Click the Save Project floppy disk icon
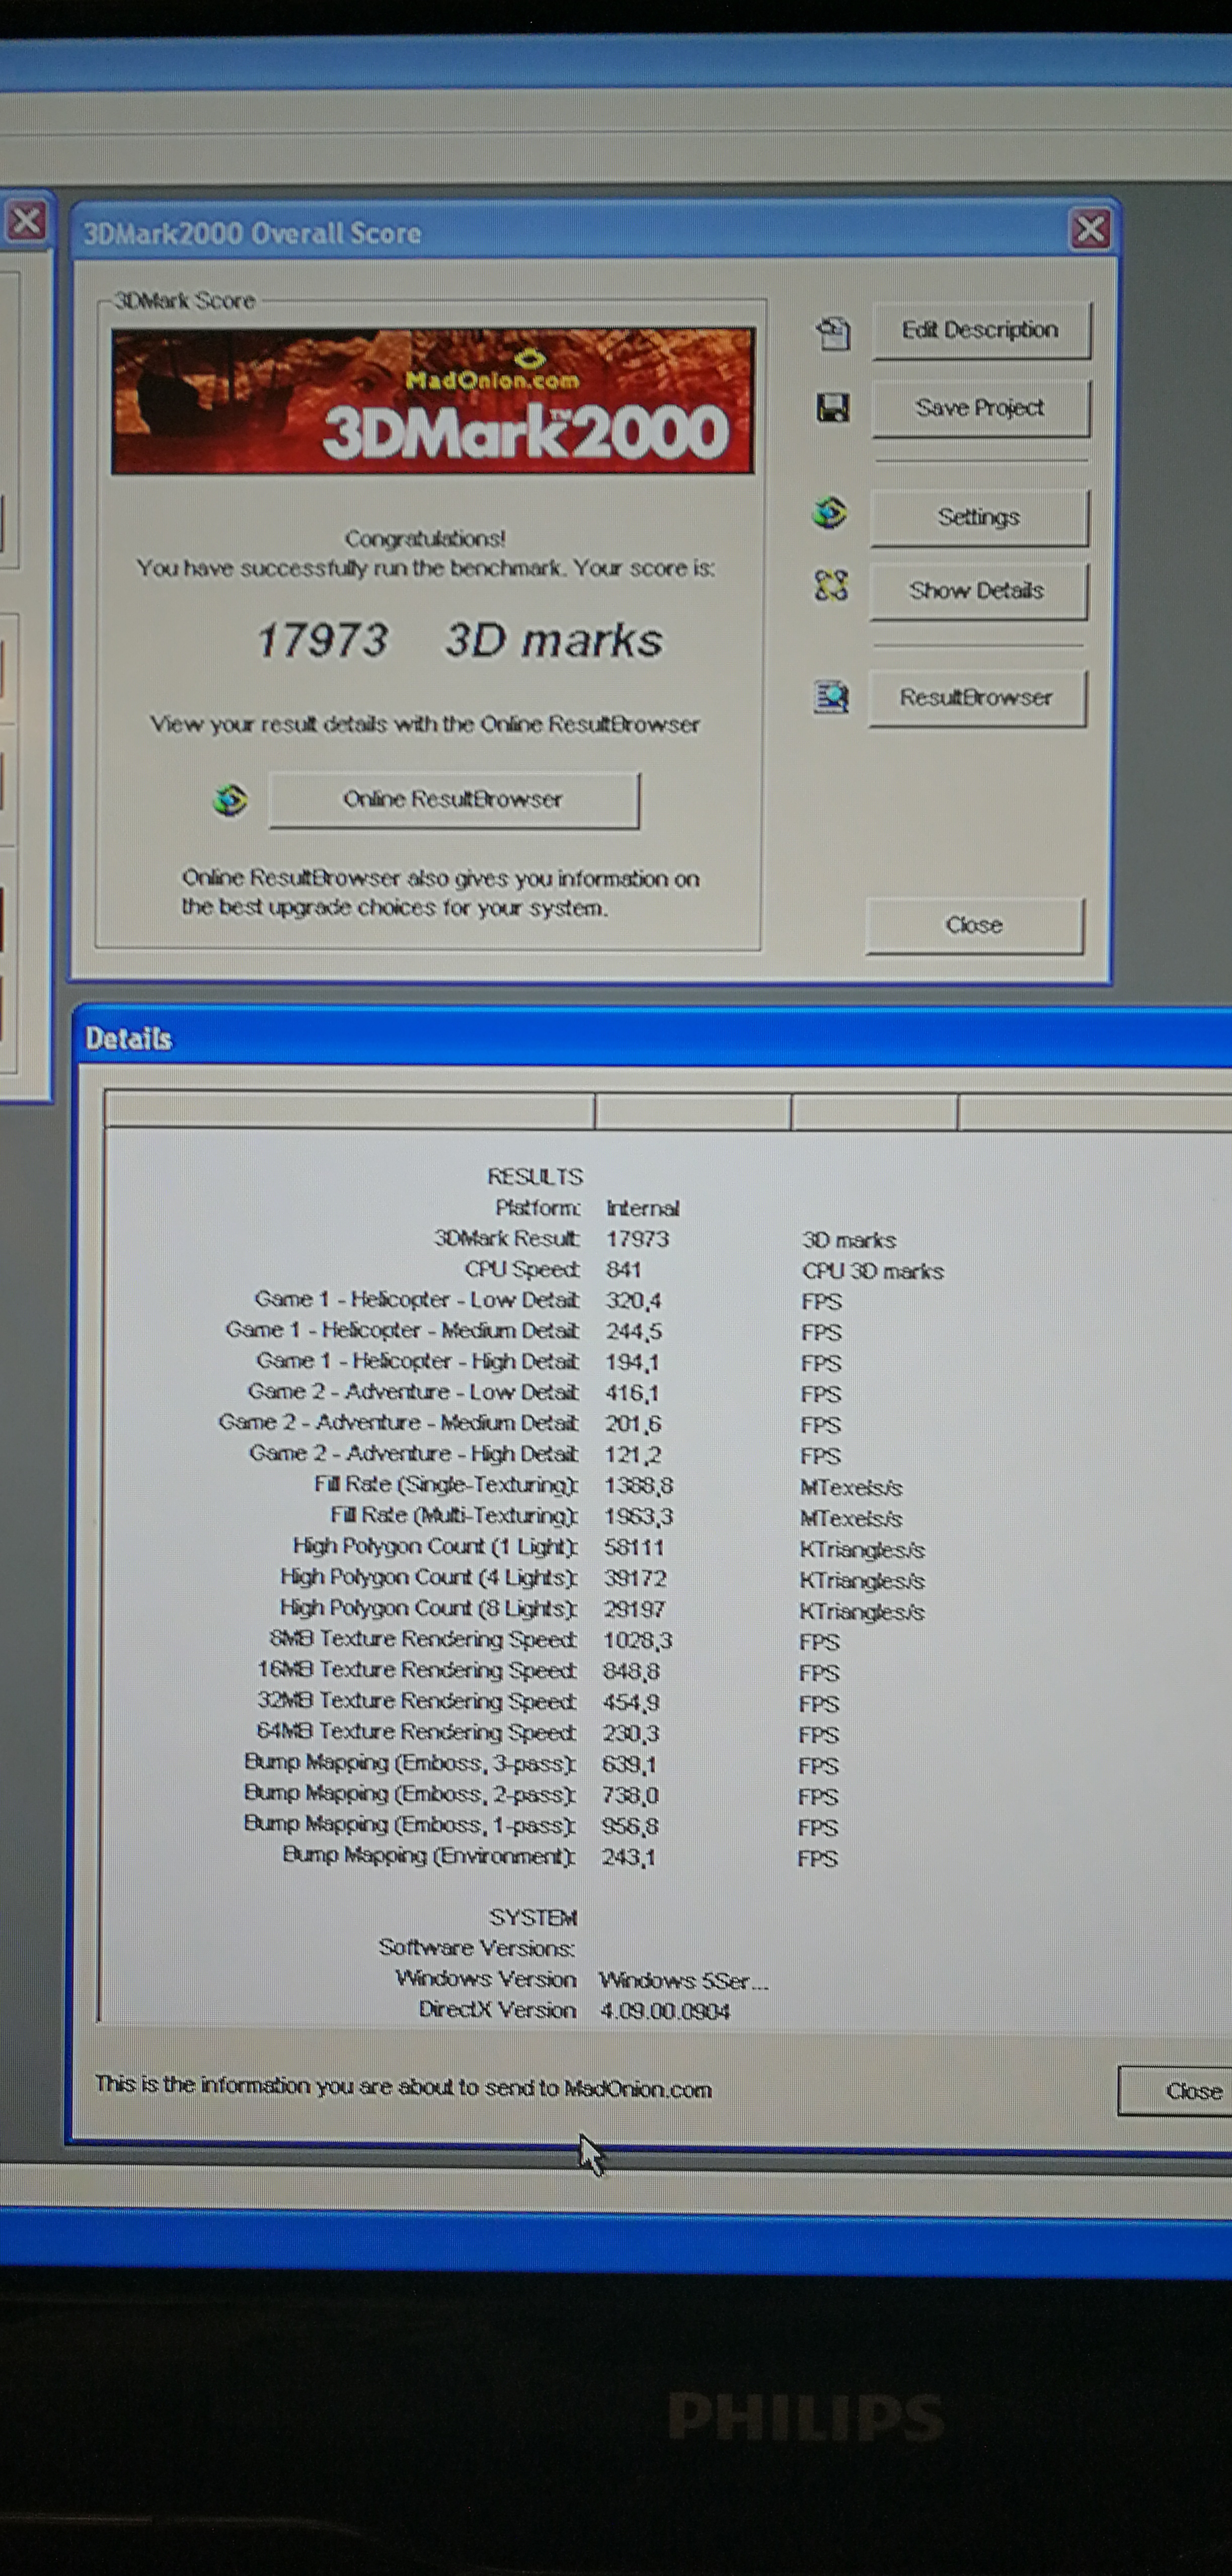This screenshot has height=2576, width=1232. [832, 407]
